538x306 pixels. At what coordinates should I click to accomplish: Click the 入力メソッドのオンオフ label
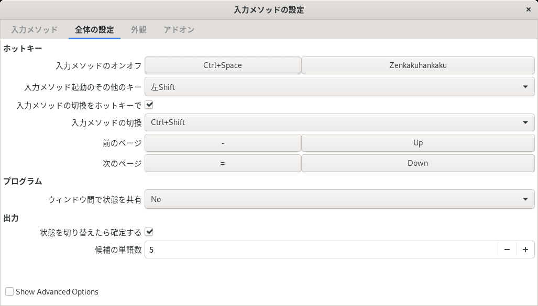coord(99,65)
